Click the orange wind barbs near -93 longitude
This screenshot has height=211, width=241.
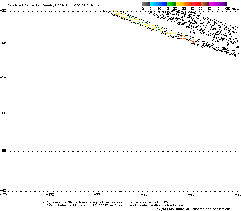[192, 41]
